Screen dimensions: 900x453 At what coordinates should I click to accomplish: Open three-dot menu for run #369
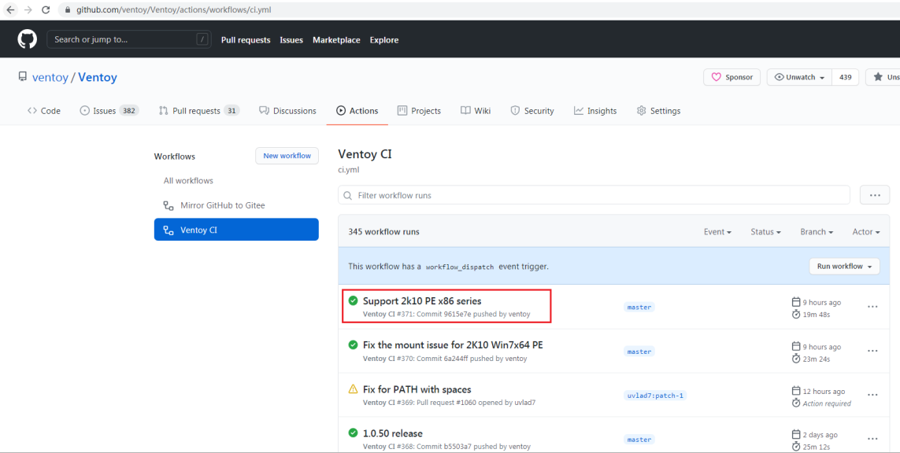click(x=872, y=395)
